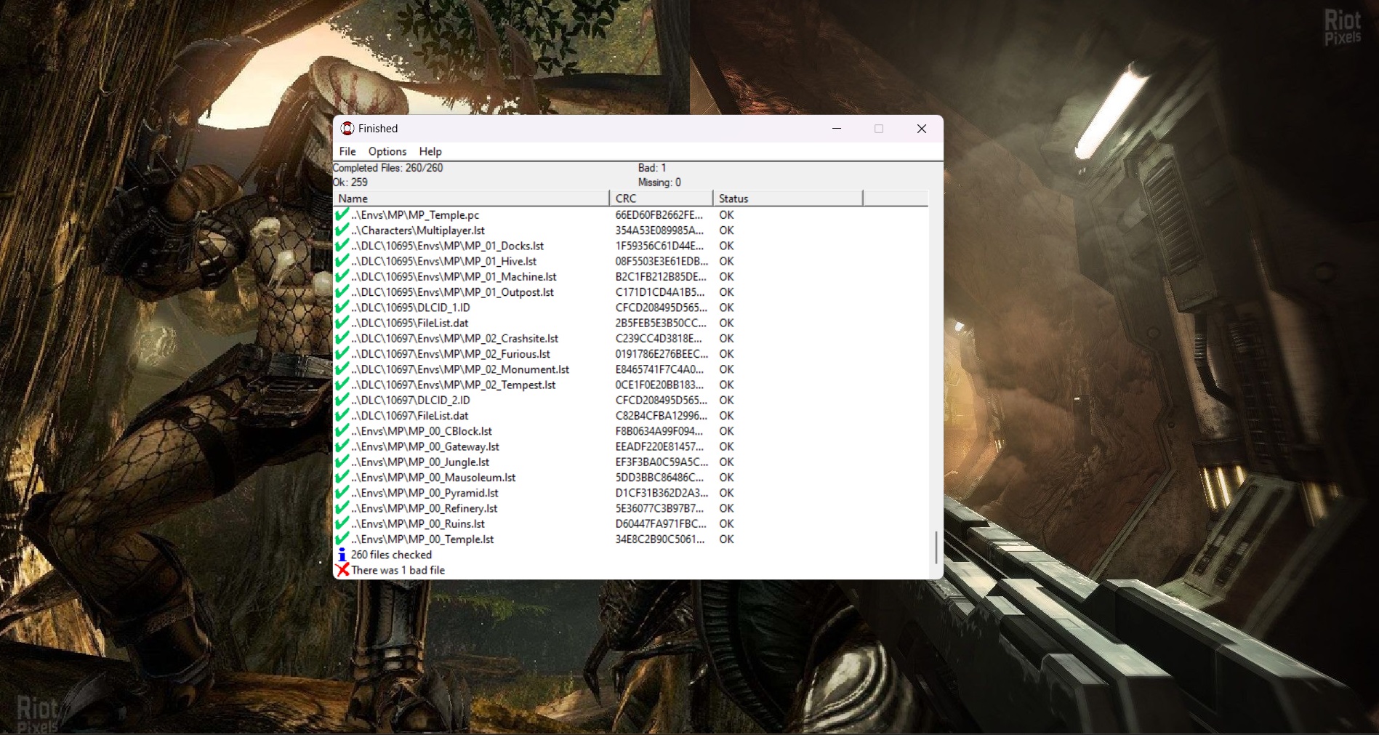Click green checkmark beside MP_00_Mausoleum.lst
Image resolution: width=1379 pixels, height=735 pixels.
tap(342, 477)
